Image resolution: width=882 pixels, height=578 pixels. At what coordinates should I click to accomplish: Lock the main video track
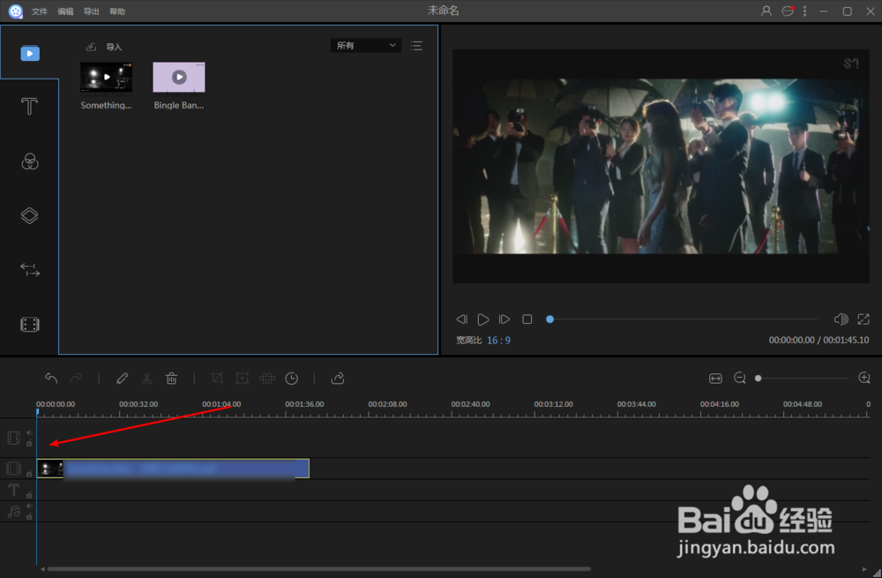(29, 473)
